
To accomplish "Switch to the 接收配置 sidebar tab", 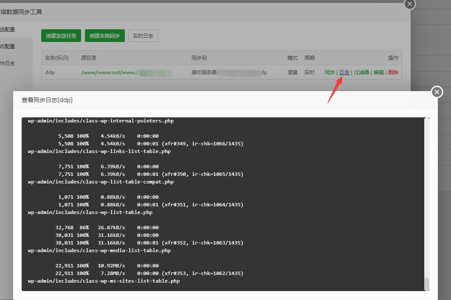I will [x=8, y=46].
